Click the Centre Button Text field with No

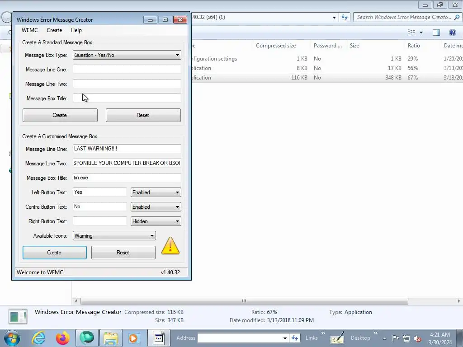[100, 206]
